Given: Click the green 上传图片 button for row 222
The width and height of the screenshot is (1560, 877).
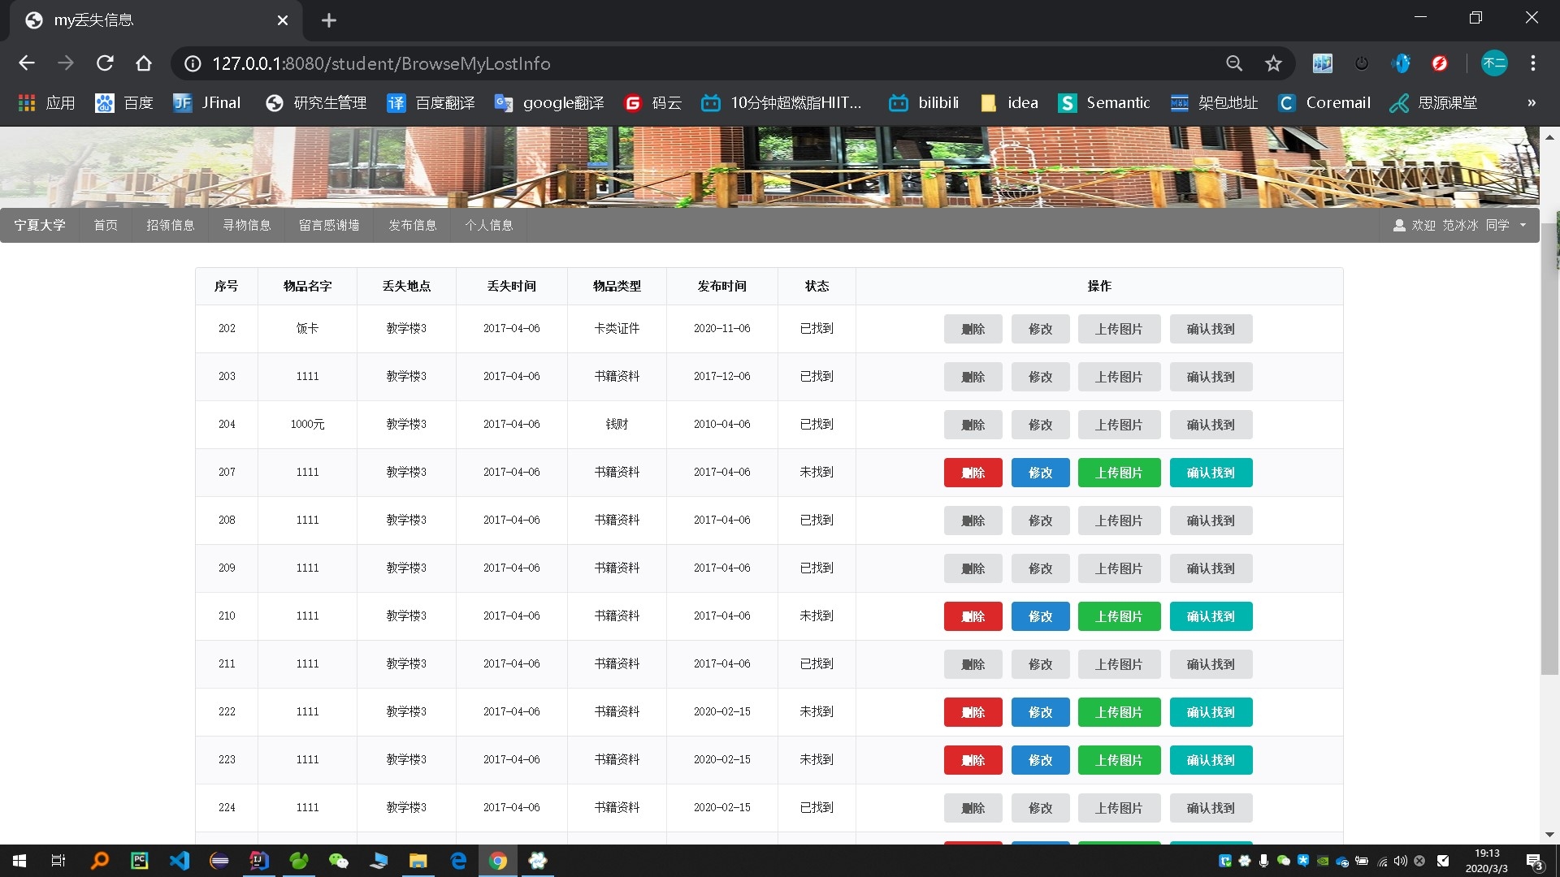Looking at the screenshot, I should pyautogui.click(x=1119, y=712).
